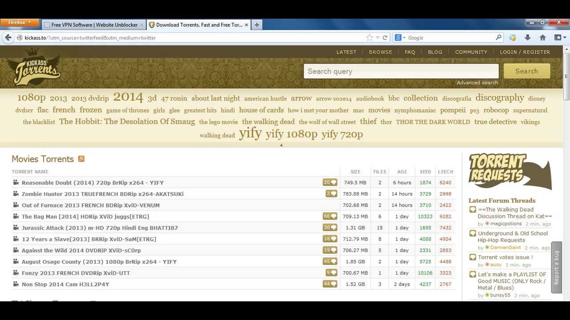
Task: Open the URL history dropdown arrow
Action: click(x=378, y=38)
